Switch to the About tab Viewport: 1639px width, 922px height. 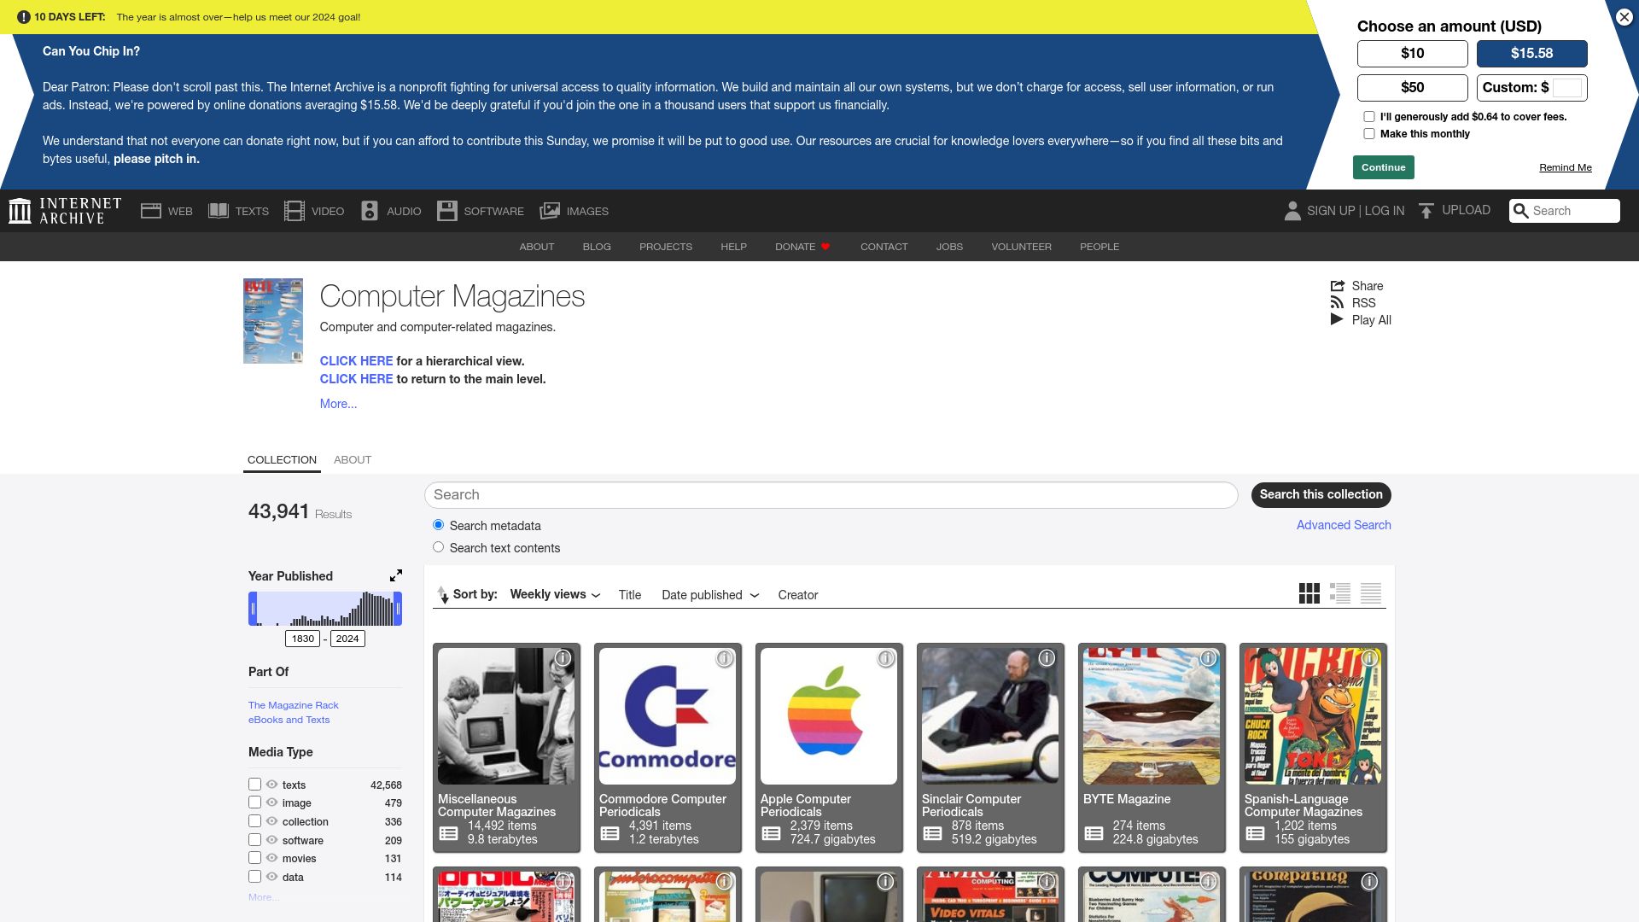tap(353, 459)
